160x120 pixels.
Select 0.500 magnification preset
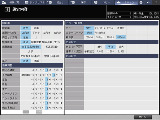[121, 51]
